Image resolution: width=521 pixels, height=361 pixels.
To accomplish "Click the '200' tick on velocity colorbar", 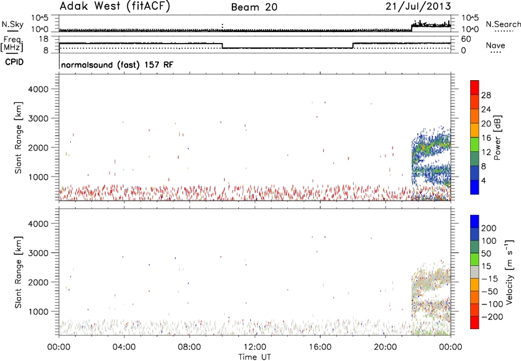I will [488, 228].
